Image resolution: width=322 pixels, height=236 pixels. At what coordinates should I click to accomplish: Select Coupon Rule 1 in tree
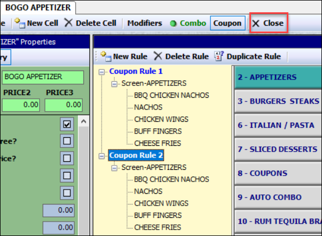point(136,71)
